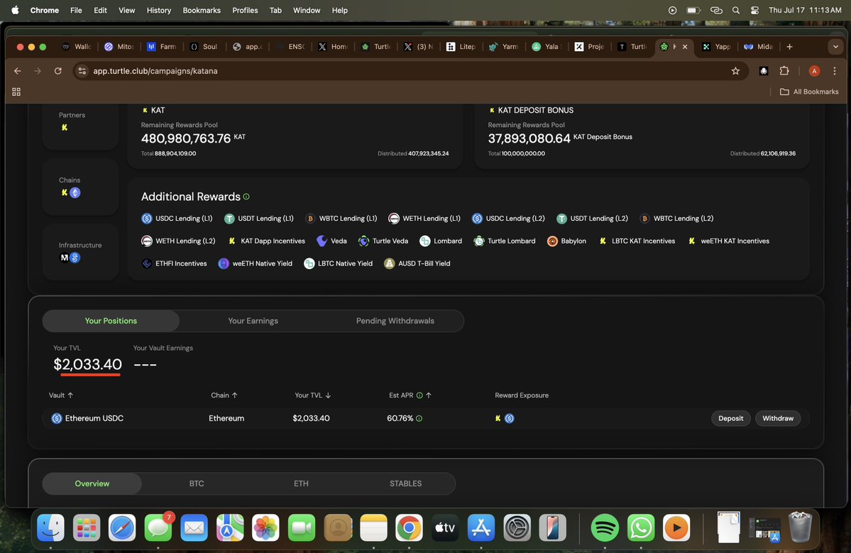Click the weETH Native Yield icon

pyautogui.click(x=224, y=263)
